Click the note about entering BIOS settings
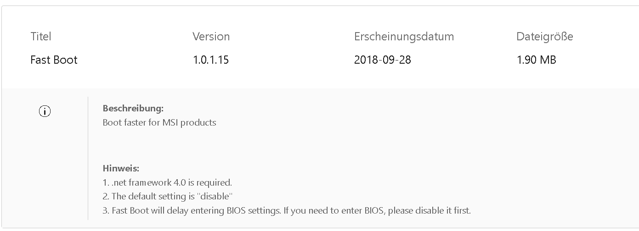639x231 pixels. (287, 211)
